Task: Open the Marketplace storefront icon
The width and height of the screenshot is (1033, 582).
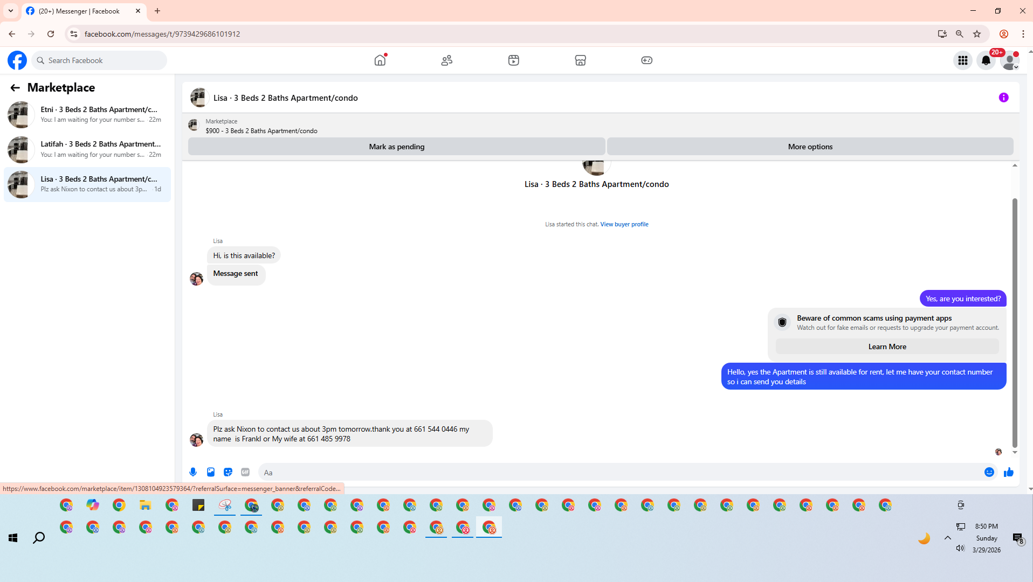Action: click(581, 60)
